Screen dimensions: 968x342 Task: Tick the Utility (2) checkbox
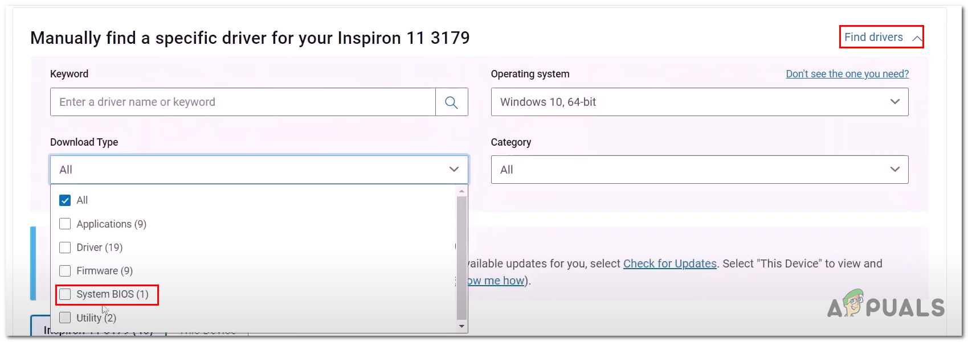(x=66, y=318)
